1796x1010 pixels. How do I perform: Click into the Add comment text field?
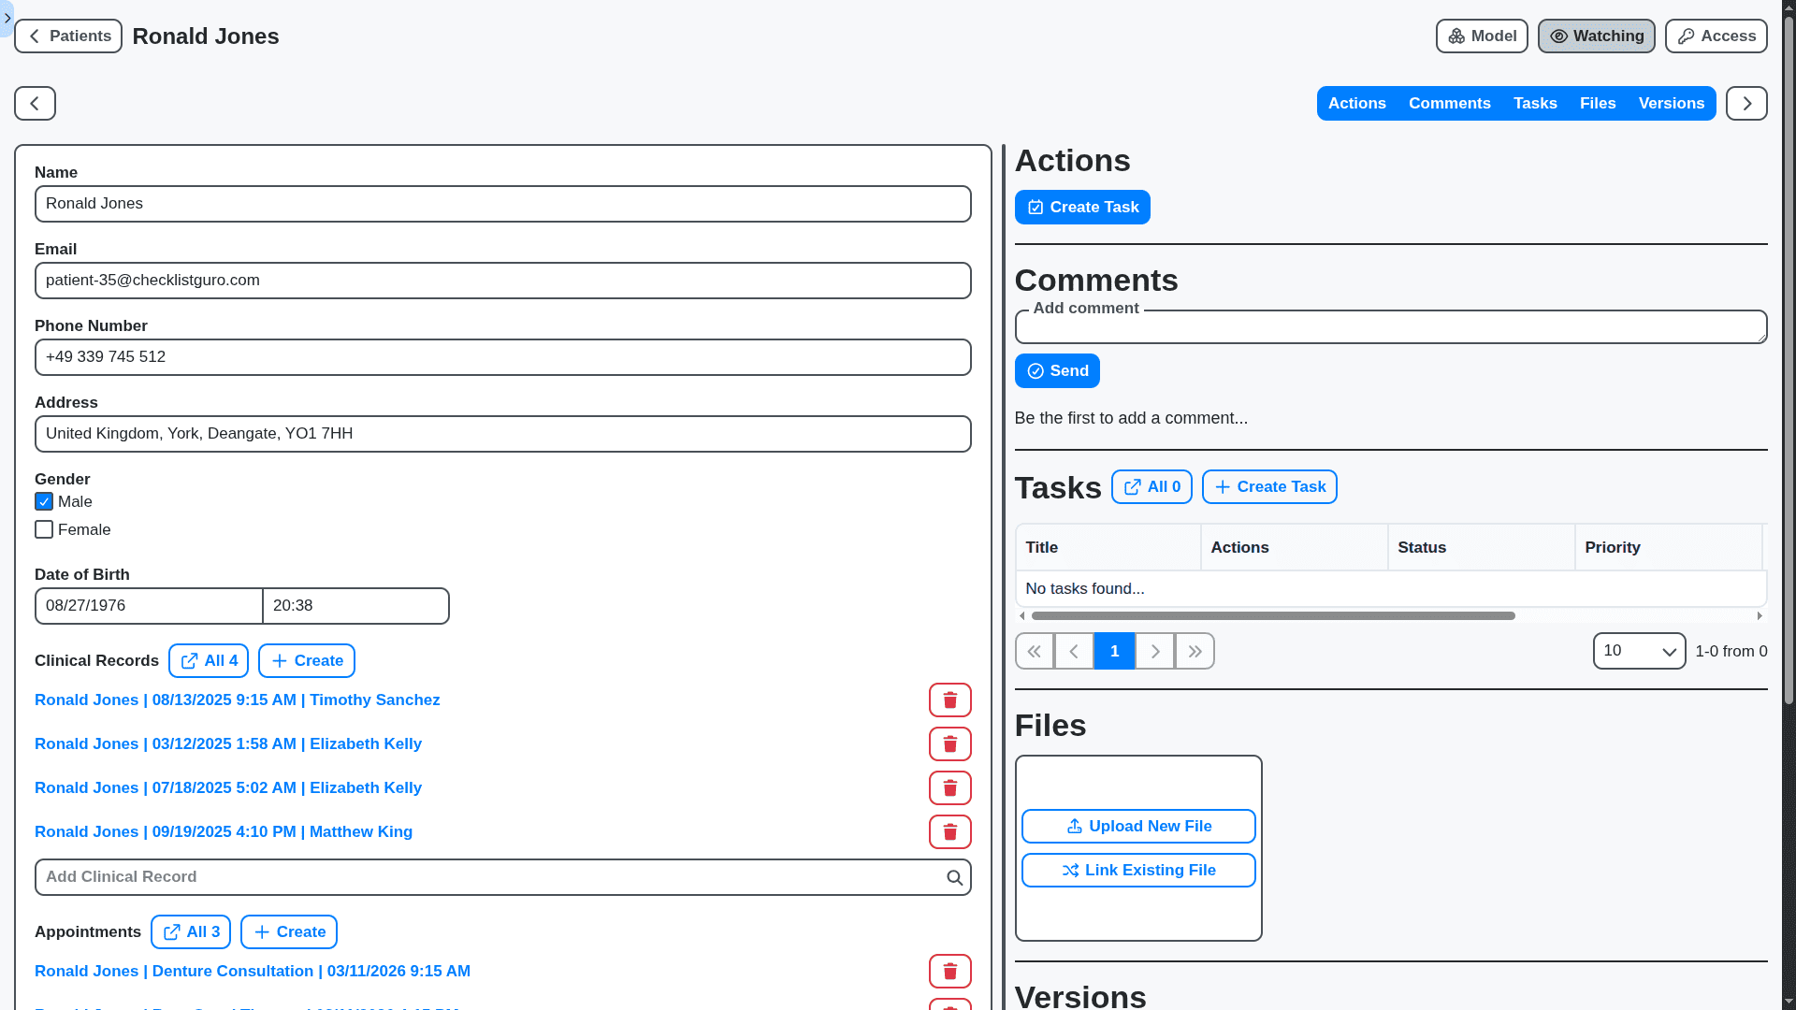click(x=1390, y=328)
